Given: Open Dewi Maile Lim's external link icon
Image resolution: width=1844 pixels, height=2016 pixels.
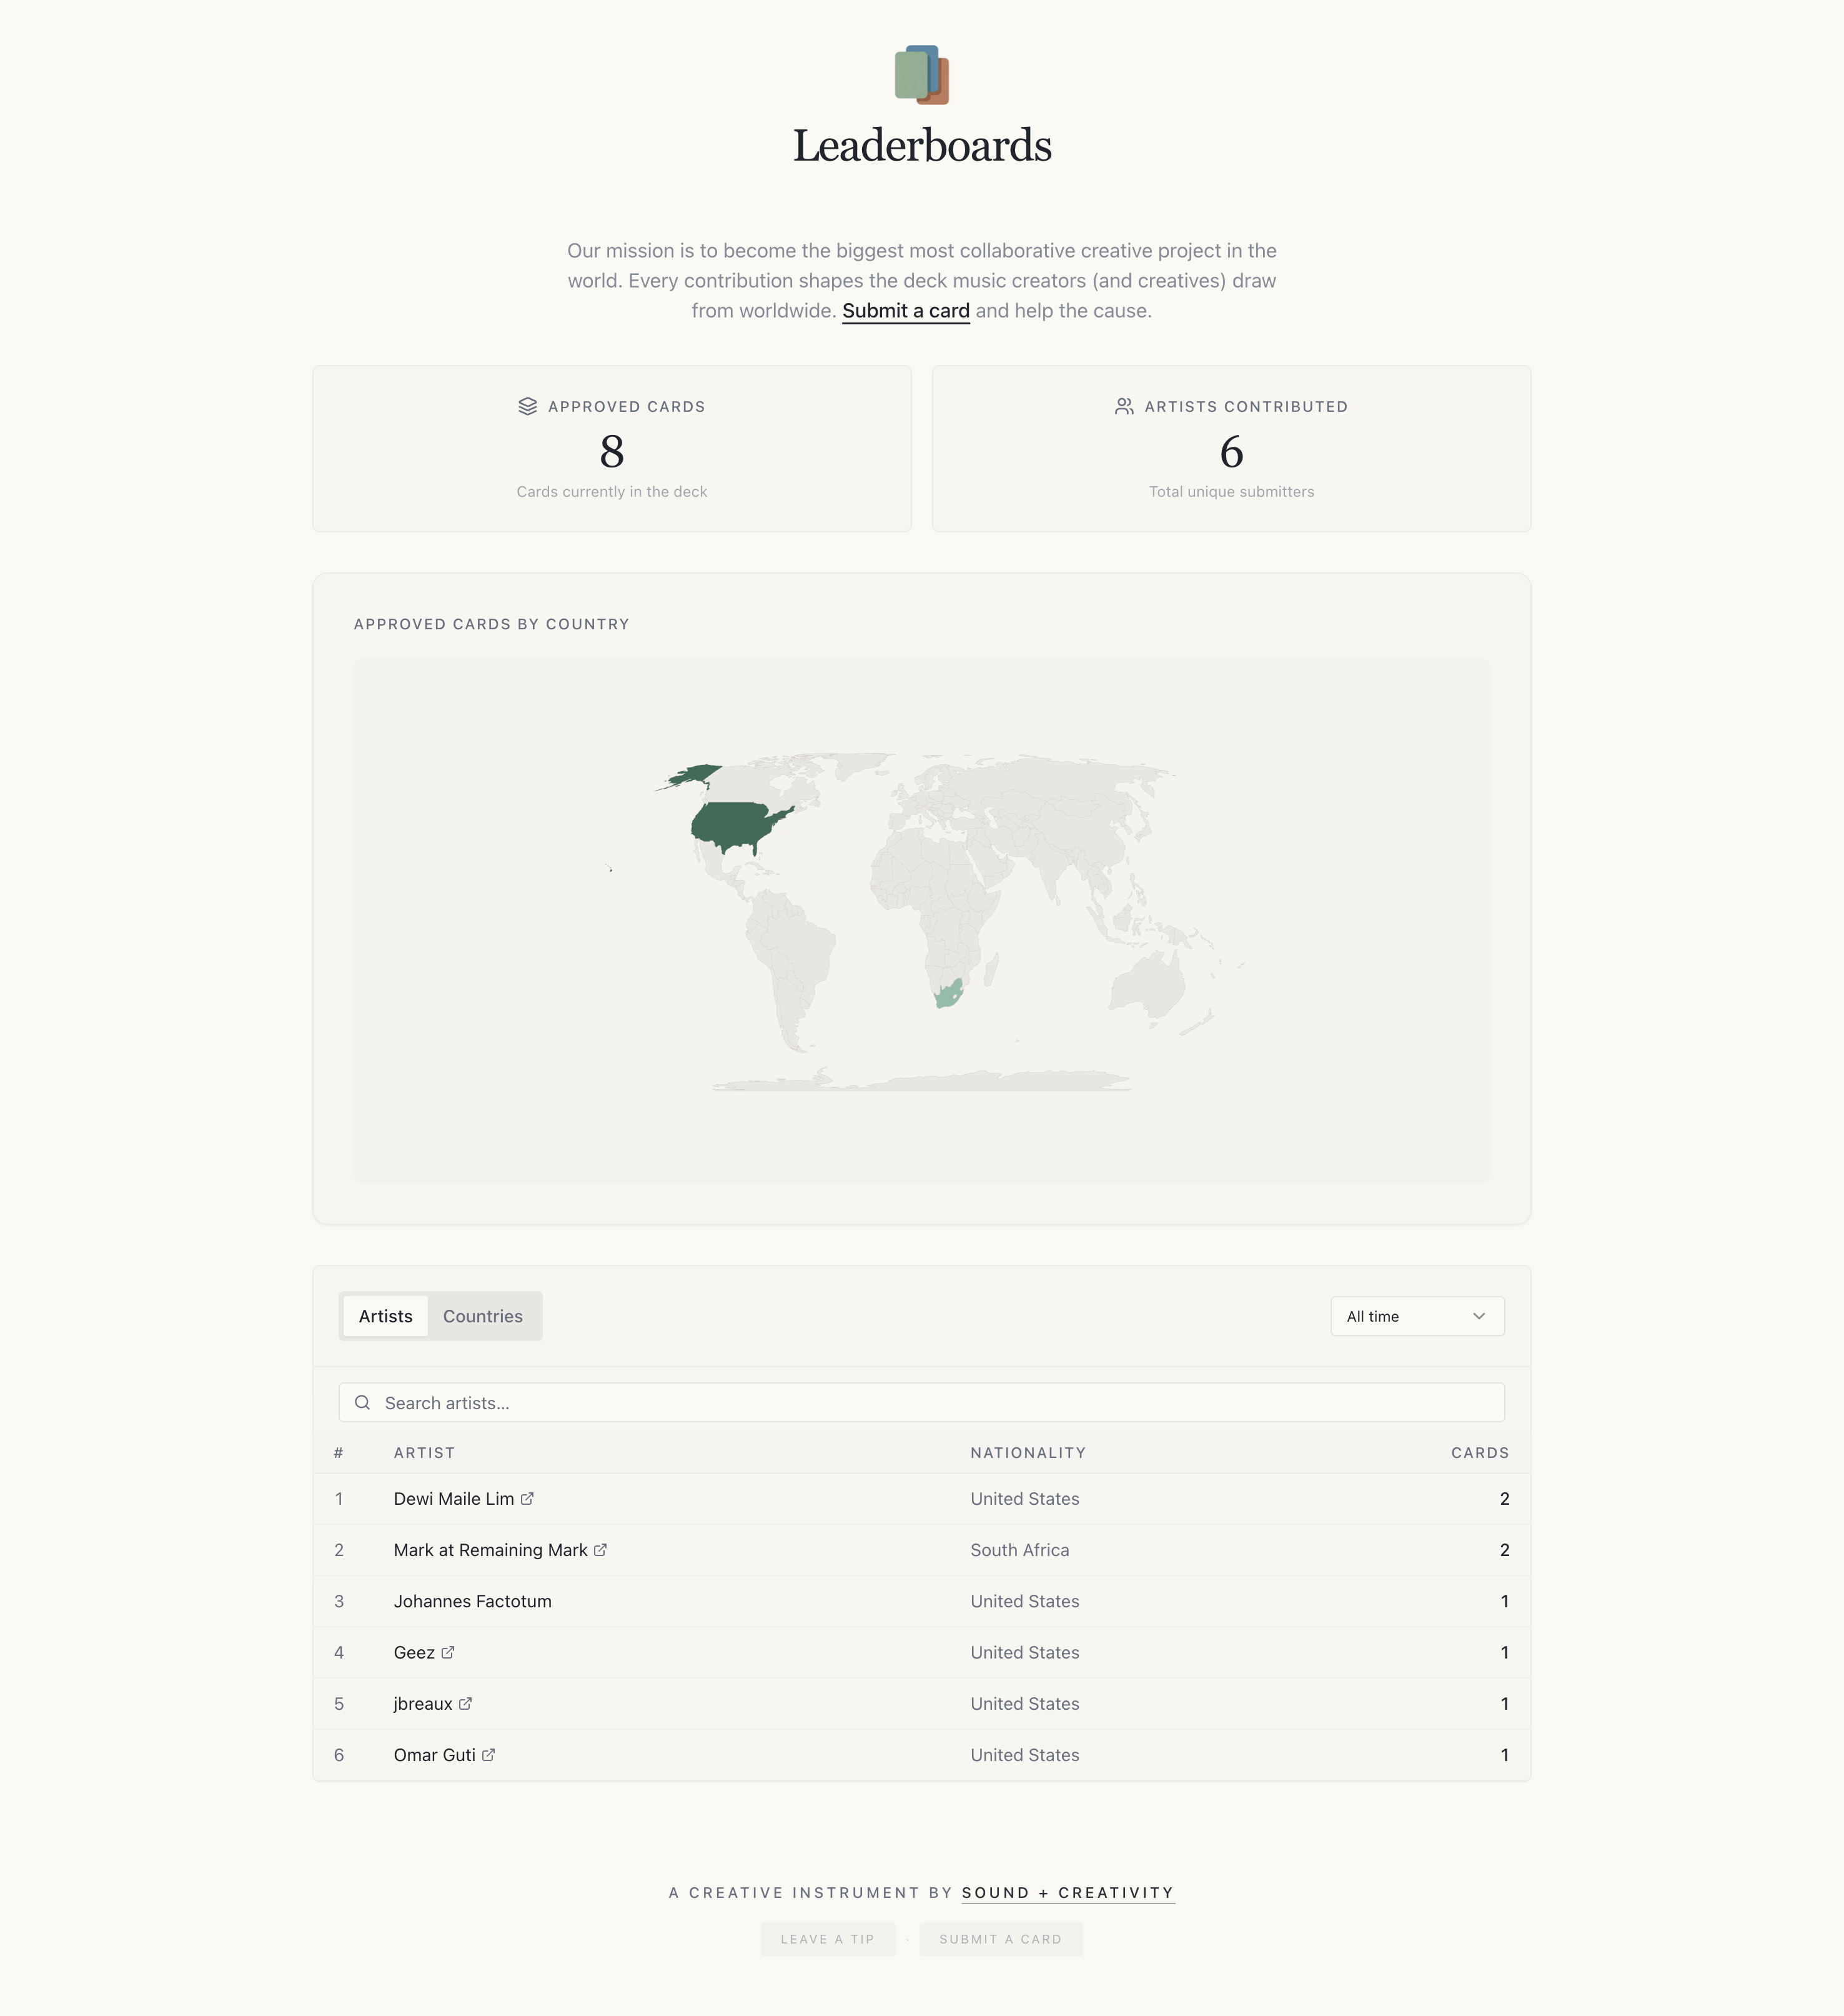Looking at the screenshot, I should 527,1498.
